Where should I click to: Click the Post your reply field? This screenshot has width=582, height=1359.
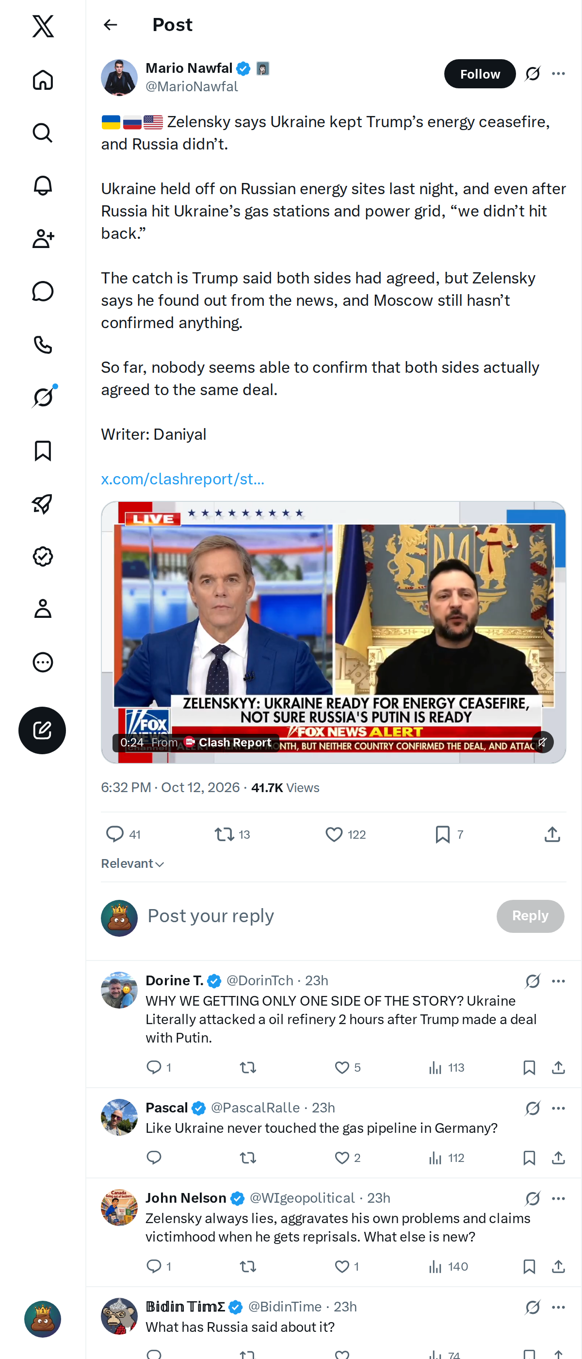316,916
